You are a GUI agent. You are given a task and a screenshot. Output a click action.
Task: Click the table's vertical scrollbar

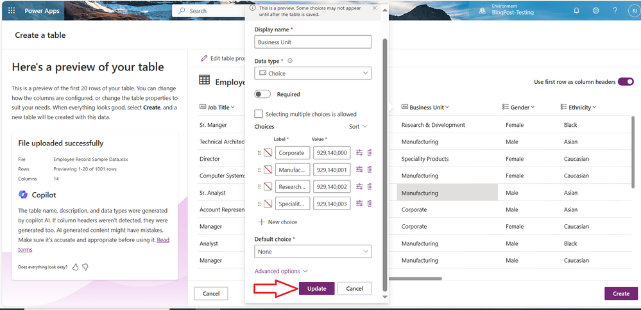[633, 153]
